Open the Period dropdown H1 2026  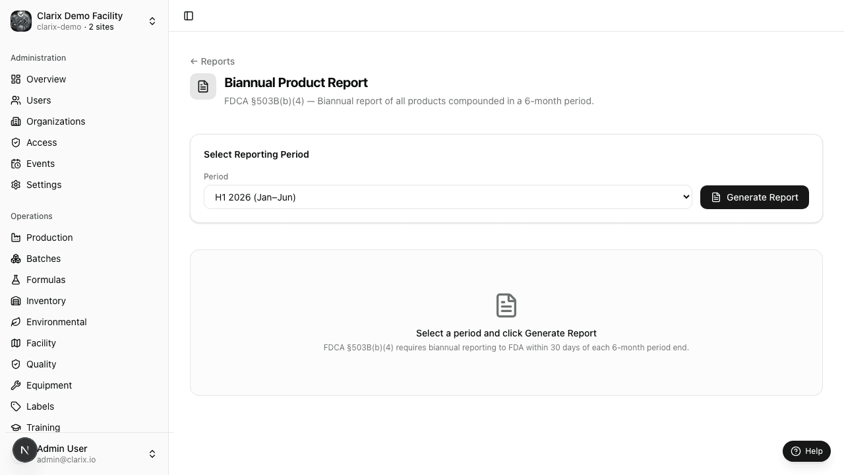point(448,197)
